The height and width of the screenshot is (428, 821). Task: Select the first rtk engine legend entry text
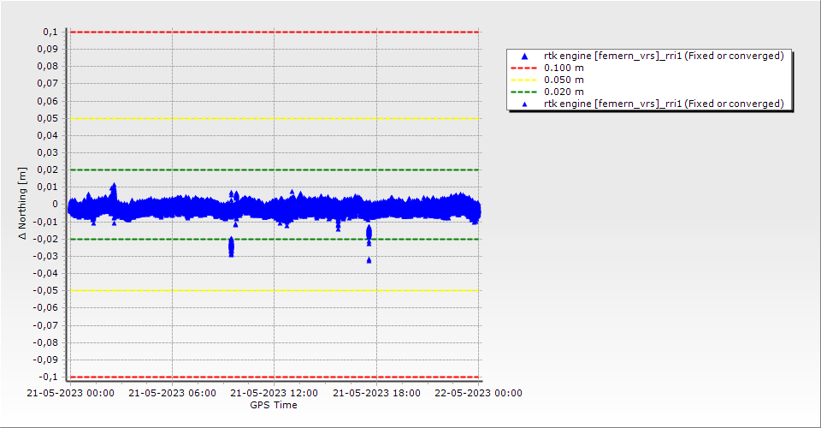pos(664,56)
